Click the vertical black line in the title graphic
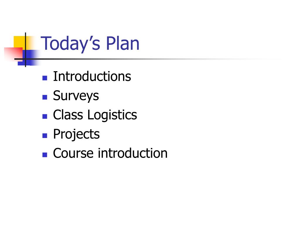The image size is (300, 225). 25,50
